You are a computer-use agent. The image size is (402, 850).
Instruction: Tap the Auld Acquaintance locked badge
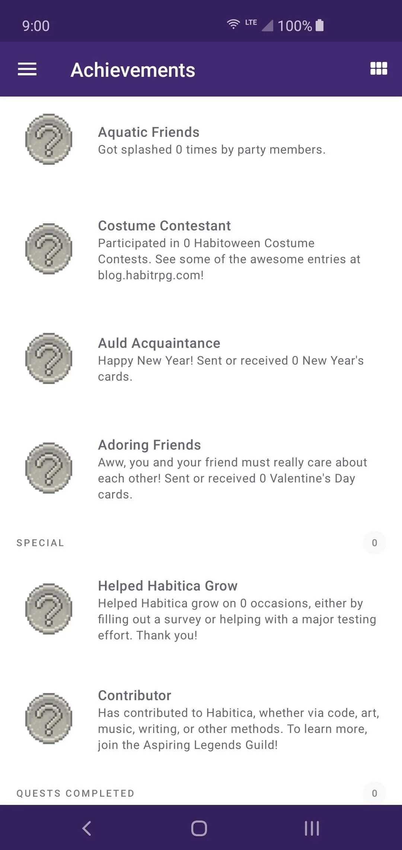(x=49, y=358)
